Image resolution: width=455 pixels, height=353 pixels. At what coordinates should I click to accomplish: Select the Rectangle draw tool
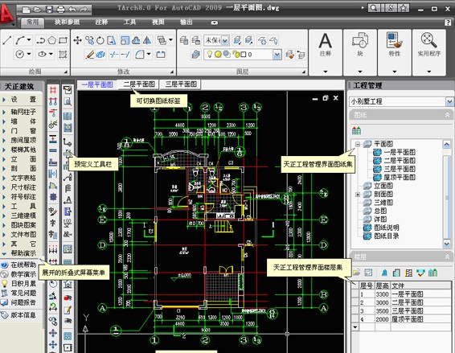pos(63,40)
